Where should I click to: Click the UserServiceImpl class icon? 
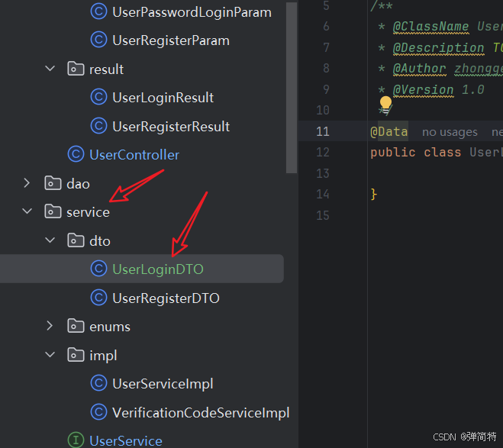coord(98,383)
